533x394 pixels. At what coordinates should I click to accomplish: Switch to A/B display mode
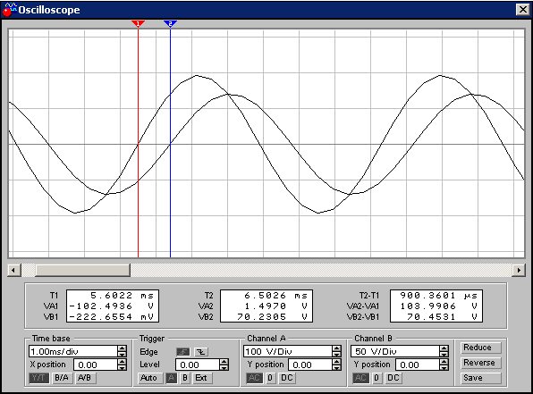tap(85, 378)
